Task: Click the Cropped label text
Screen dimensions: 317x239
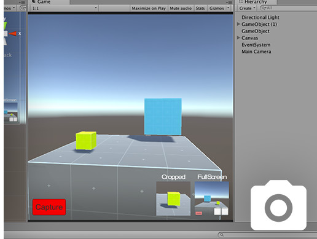Action: (173, 177)
